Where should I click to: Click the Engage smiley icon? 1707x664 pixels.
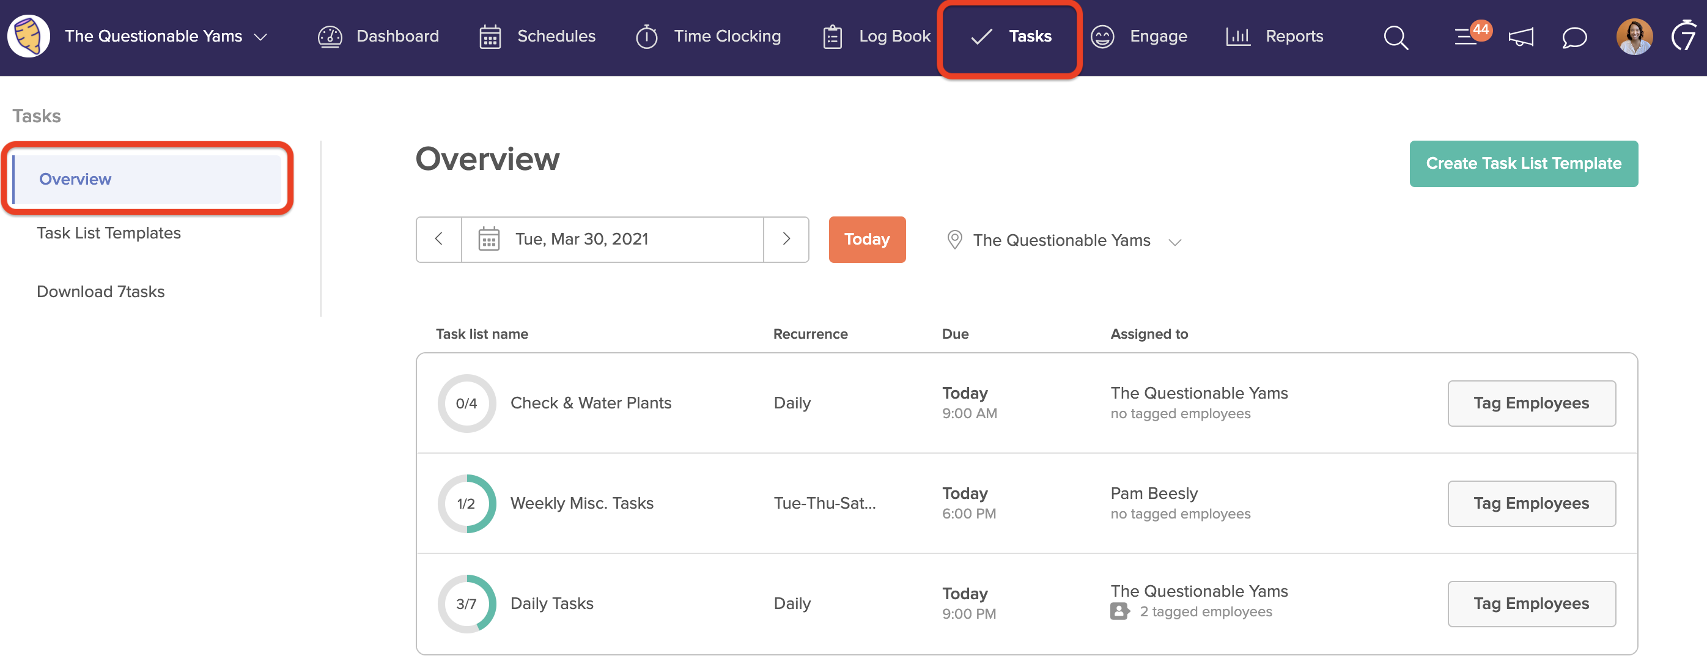click(1102, 37)
